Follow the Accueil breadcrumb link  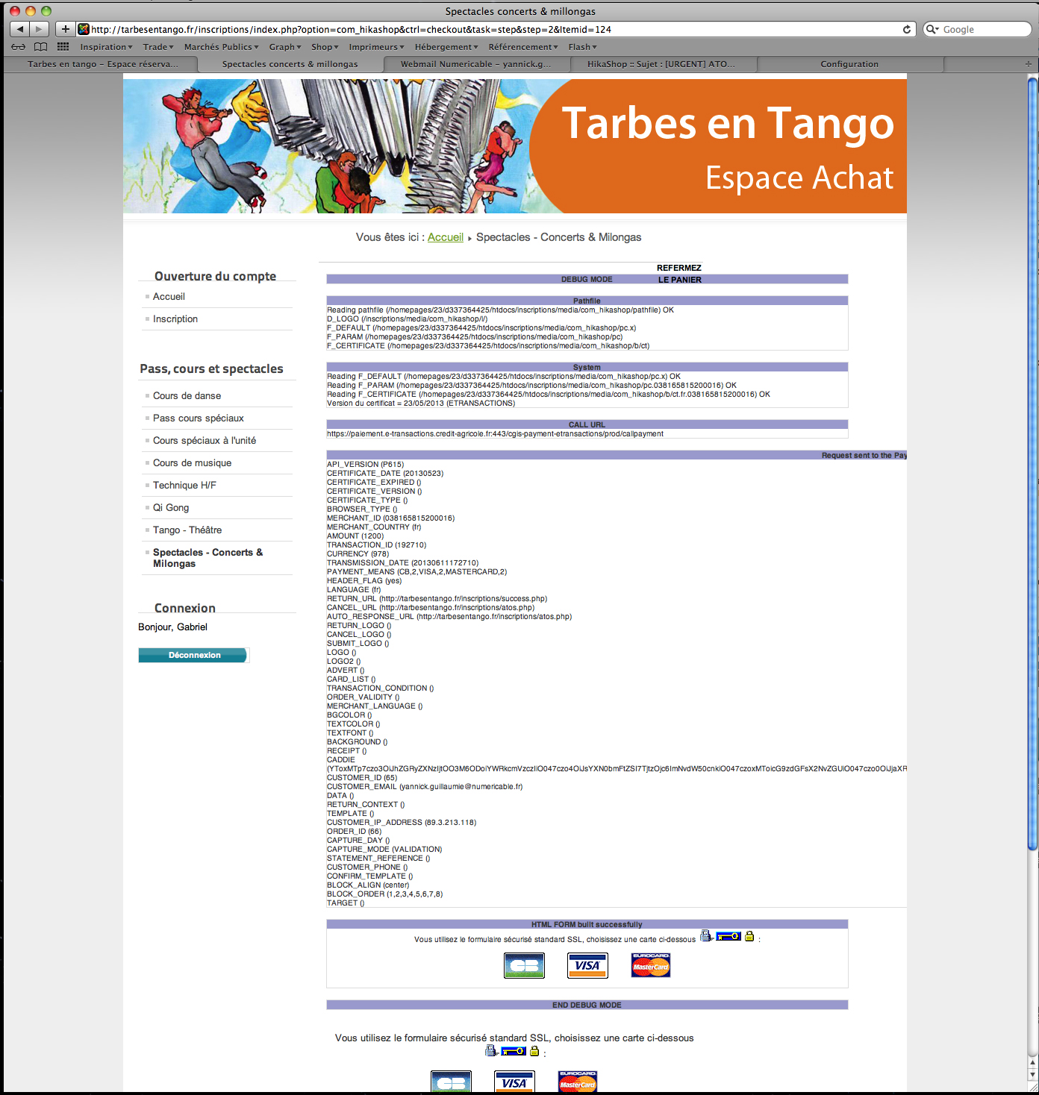click(x=446, y=237)
